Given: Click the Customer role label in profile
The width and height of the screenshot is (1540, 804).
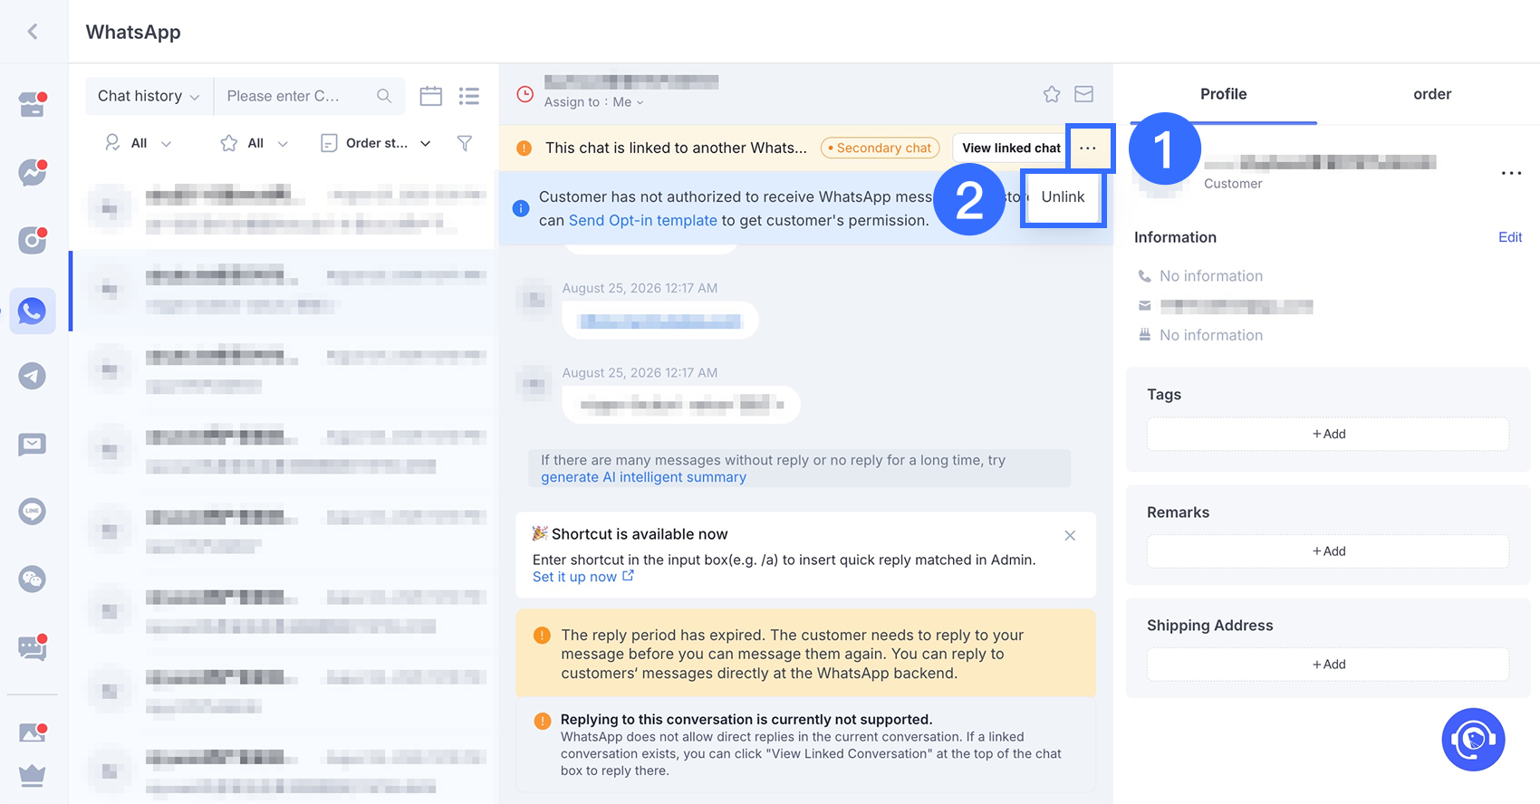Looking at the screenshot, I should (1233, 184).
